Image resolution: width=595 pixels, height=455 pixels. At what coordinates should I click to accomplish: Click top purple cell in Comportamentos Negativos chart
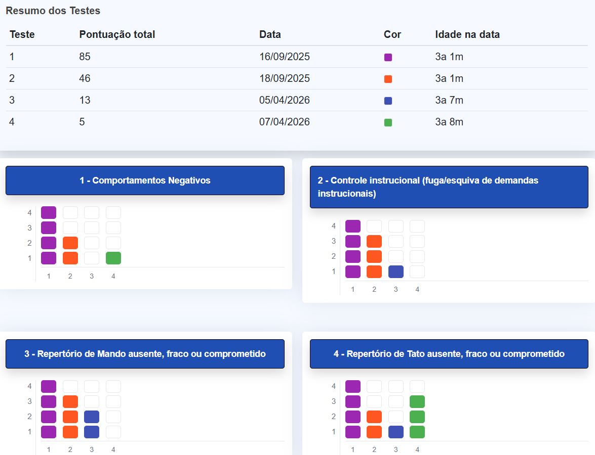pyautogui.click(x=49, y=212)
